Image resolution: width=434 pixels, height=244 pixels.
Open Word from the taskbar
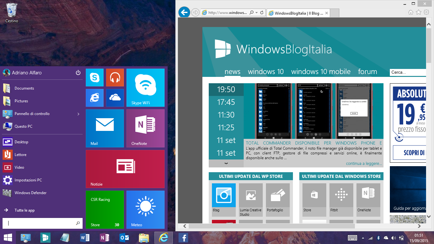[85, 238]
